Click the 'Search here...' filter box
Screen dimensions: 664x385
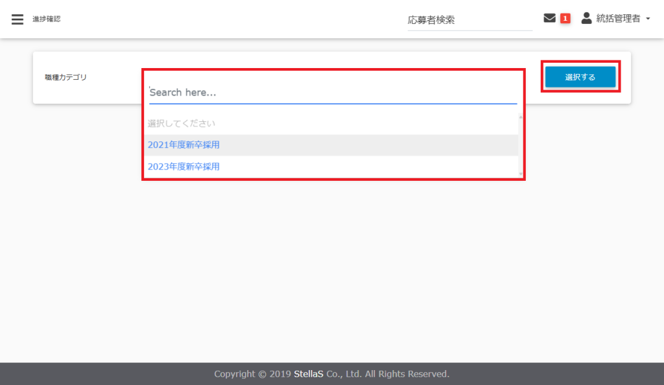tap(333, 93)
